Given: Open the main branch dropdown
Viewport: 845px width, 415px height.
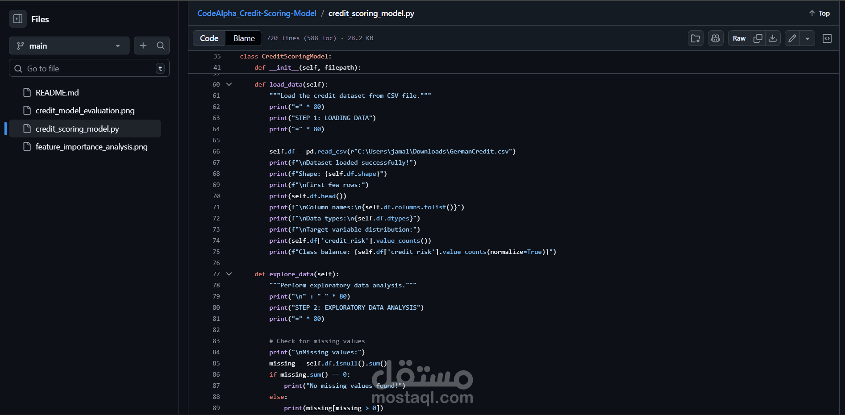Looking at the screenshot, I should pyautogui.click(x=69, y=46).
